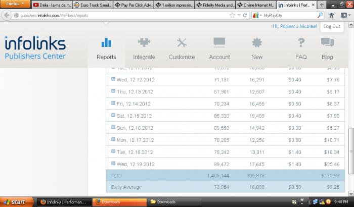Image resolution: width=354 pixels, height=207 pixels.
Task: Click the 99,472 page views value
Action: coord(222,164)
